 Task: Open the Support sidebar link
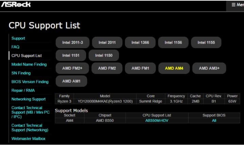tap(18, 38)
